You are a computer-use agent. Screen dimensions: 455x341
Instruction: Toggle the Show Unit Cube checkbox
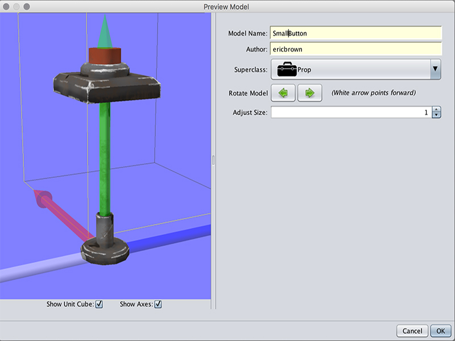coord(99,304)
